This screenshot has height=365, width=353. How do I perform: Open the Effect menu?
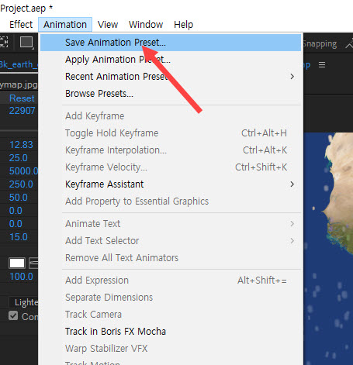21,25
